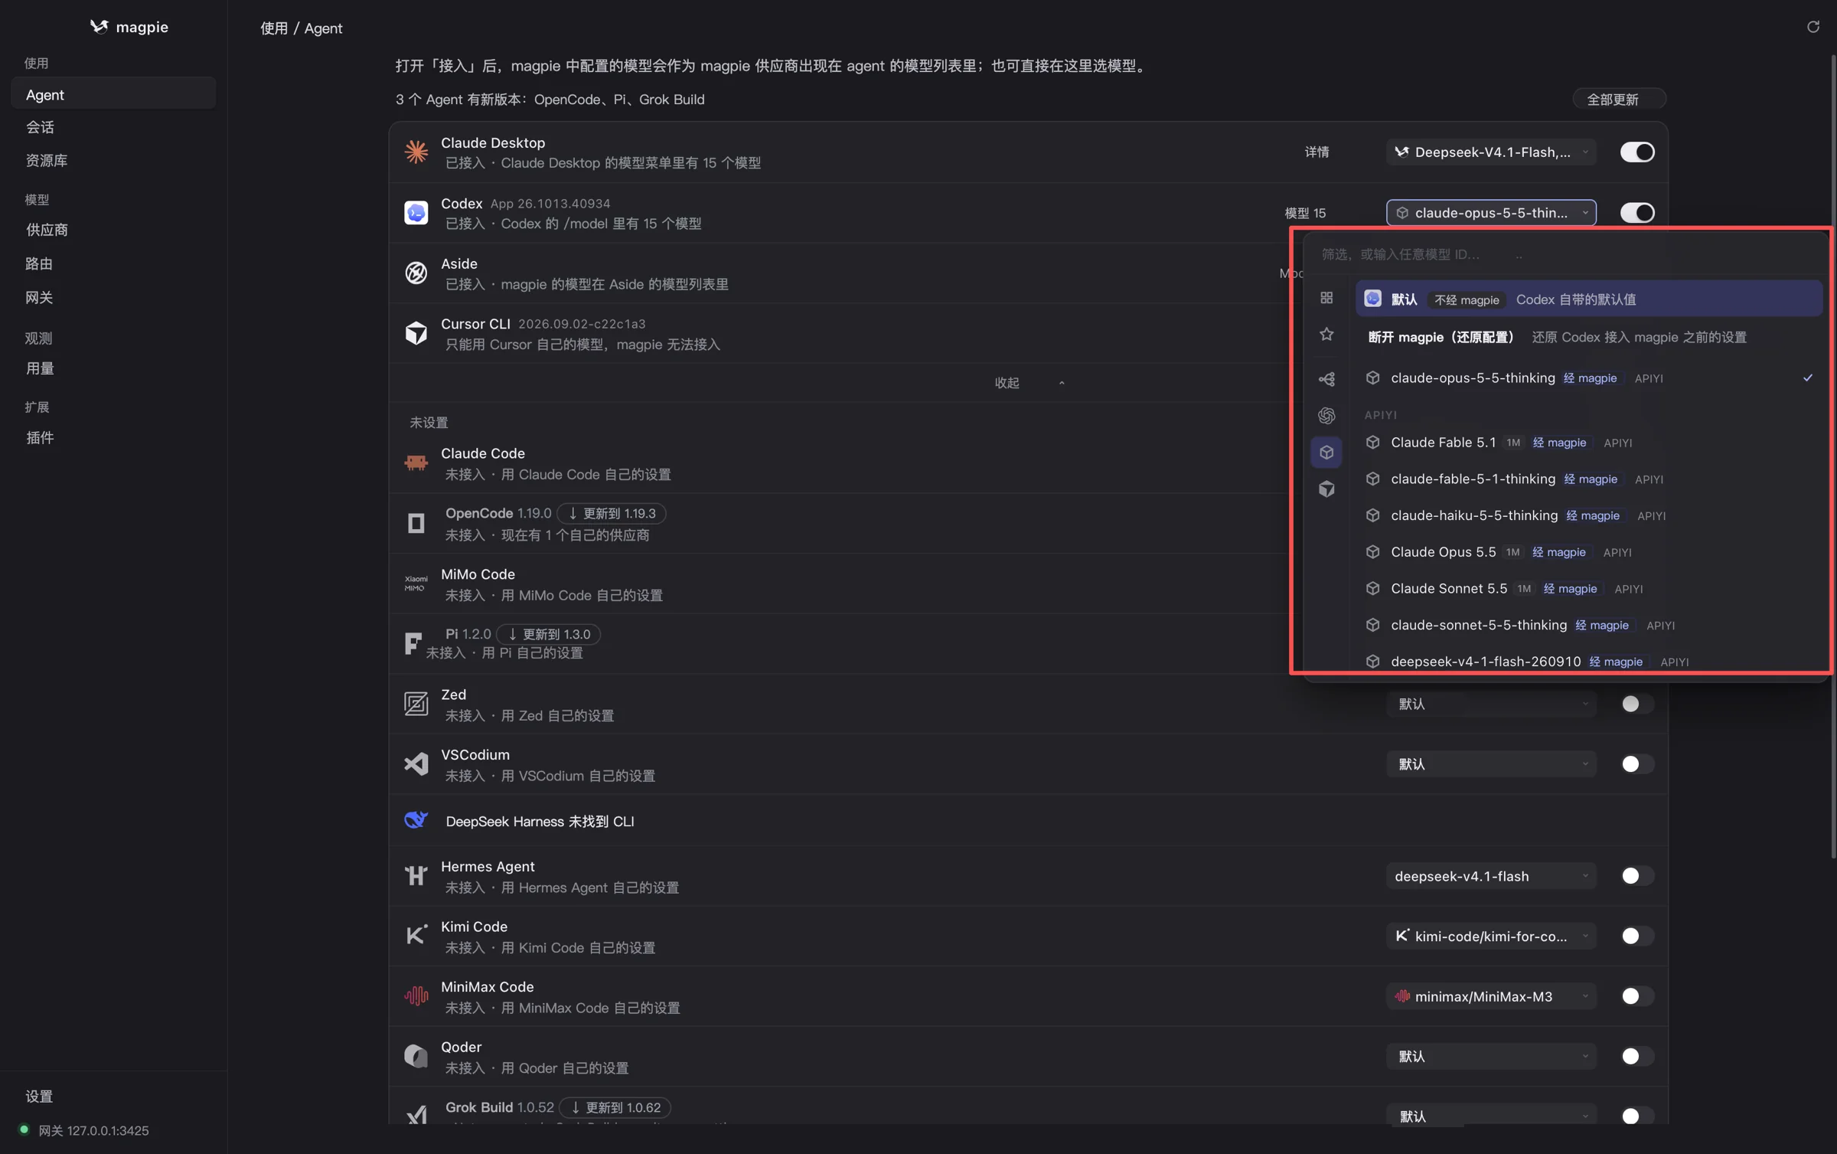Click the MiniMax Code waveform icon

[x=416, y=996]
